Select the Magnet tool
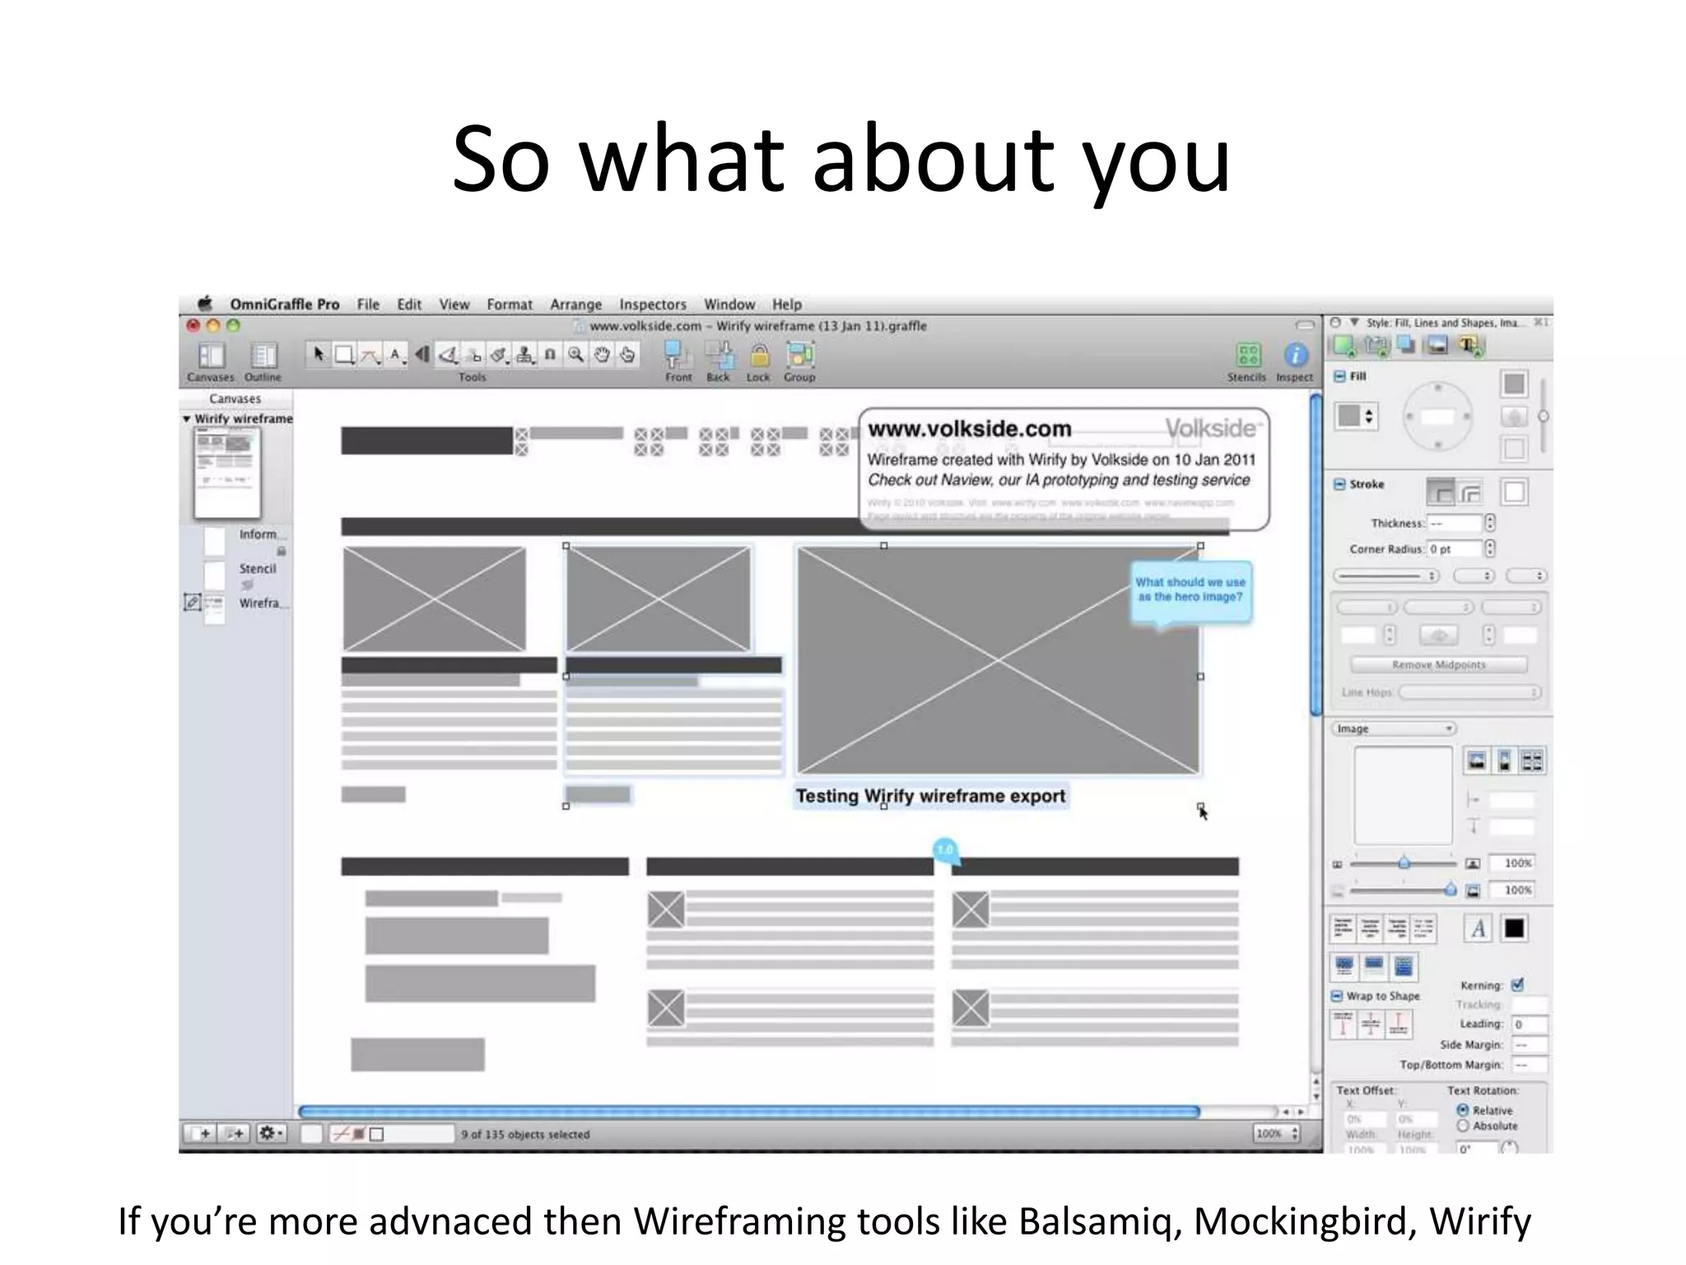The width and height of the screenshot is (1686, 1265). tap(550, 355)
